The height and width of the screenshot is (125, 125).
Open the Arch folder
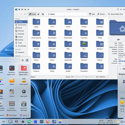[52, 23]
